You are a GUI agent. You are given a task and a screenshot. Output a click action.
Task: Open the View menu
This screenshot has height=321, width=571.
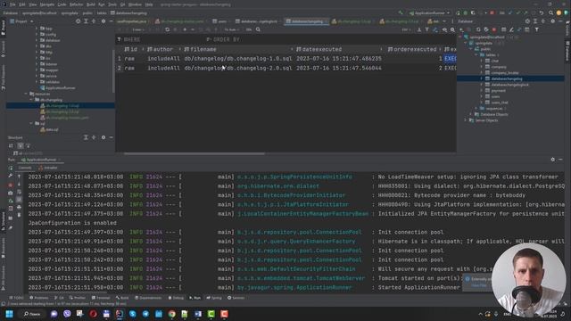pos(33,4)
